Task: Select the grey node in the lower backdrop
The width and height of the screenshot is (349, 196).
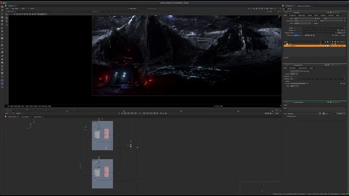Action: pyautogui.click(x=97, y=173)
